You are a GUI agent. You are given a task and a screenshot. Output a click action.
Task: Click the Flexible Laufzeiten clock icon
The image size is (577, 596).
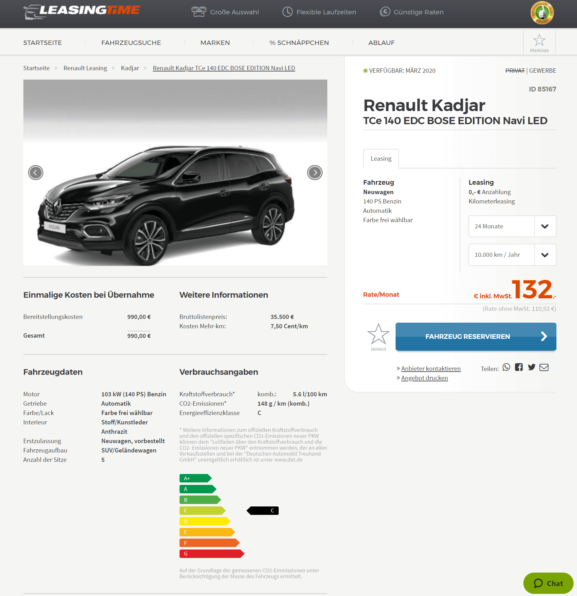[x=287, y=12]
